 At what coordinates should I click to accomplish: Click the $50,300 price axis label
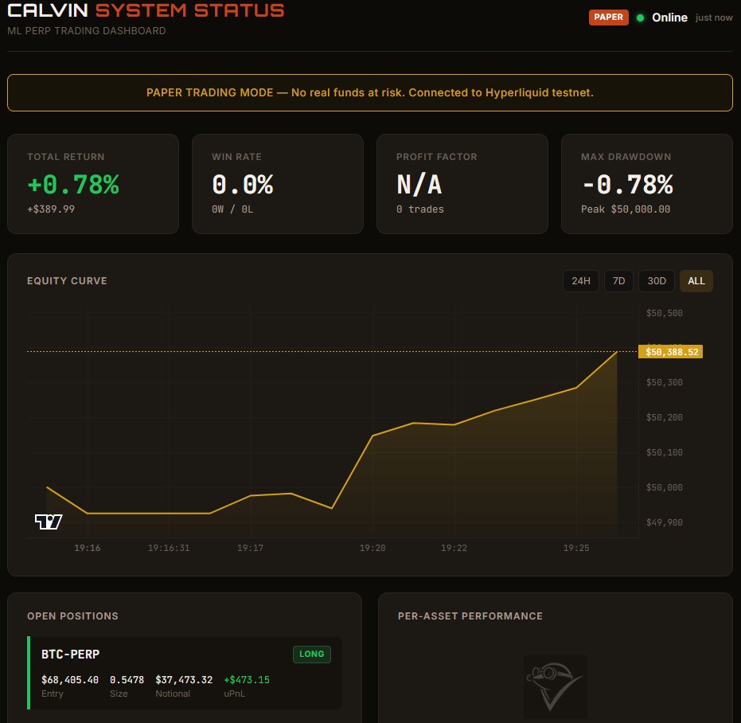point(665,382)
